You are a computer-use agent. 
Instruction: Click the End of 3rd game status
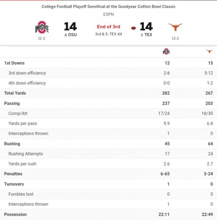click(x=108, y=27)
